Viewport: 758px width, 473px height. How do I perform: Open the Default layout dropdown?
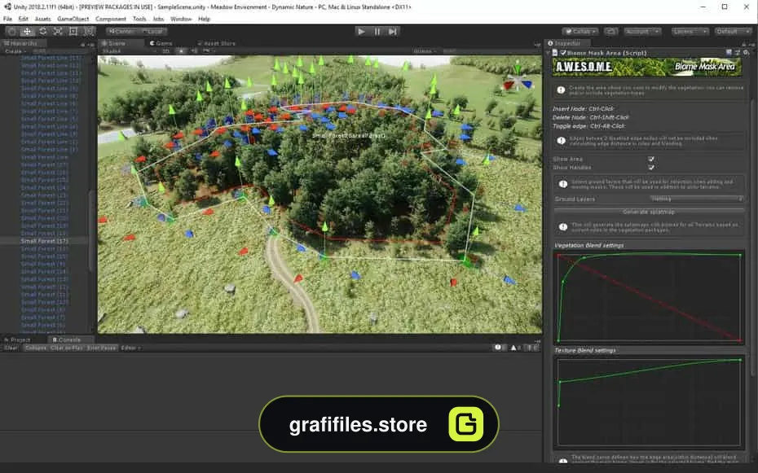tap(733, 32)
